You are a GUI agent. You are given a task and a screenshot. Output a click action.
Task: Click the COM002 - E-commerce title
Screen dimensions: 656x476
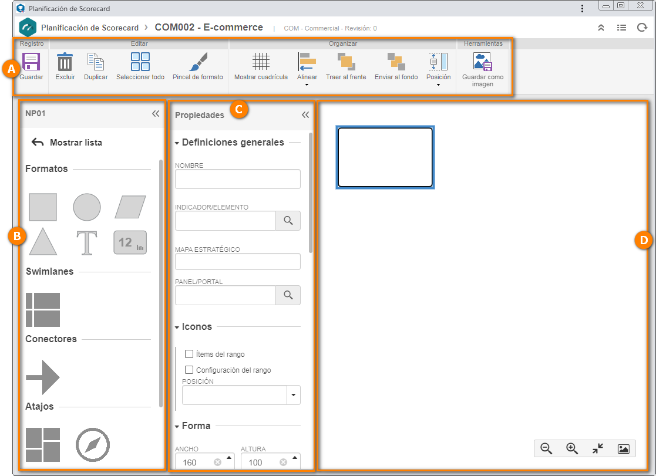tap(208, 27)
